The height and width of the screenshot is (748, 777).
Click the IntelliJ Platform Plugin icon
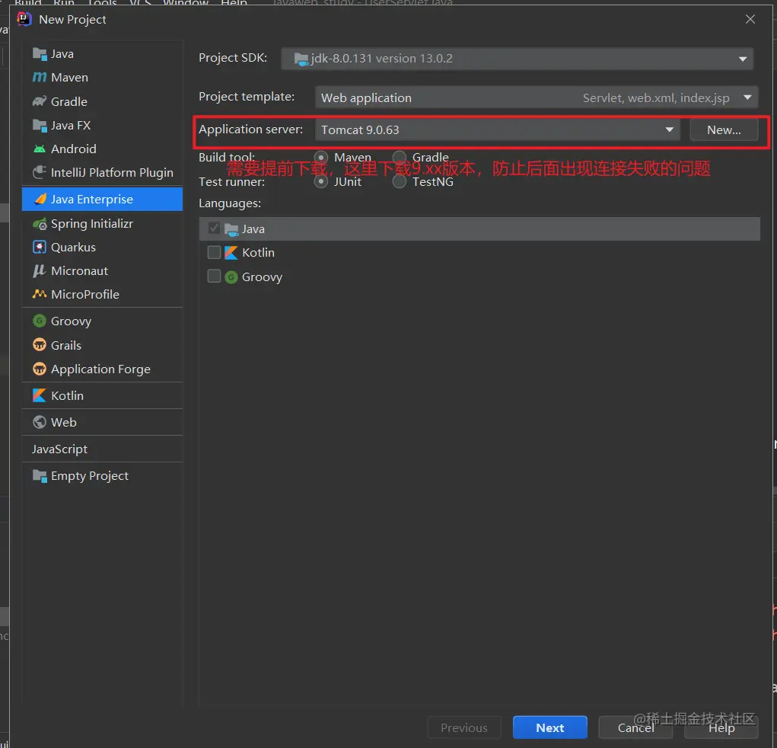39,172
